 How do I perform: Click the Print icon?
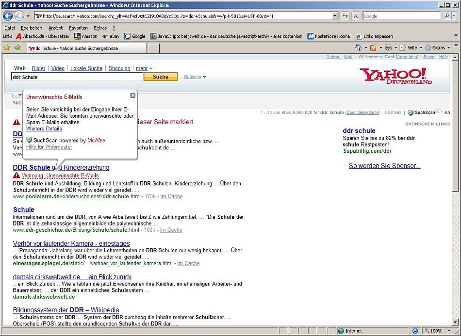click(388, 48)
